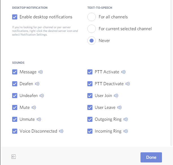The width and height of the screenshot is (173, 165).
Task: Play the PTT Deactivate sound preview
Action: 127,84
